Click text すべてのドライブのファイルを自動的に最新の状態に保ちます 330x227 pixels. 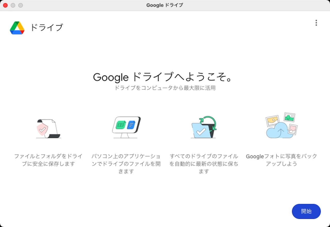(204, 164)
